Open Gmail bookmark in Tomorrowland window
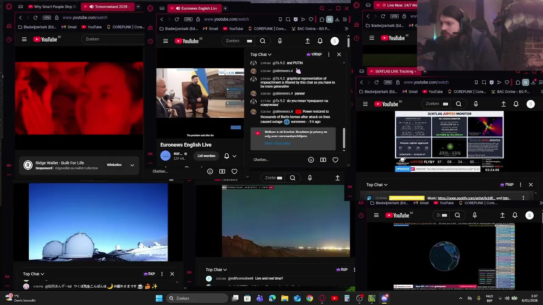This screenshot has height=305, width=543. (x=68, y=27)
